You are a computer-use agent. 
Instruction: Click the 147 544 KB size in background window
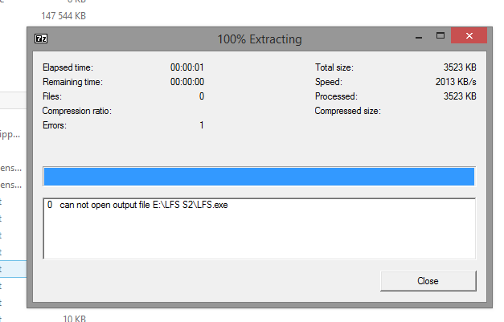point(64,16)
